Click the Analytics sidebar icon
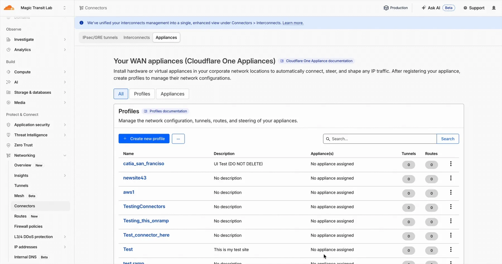The height and width of the screenshot is (264, 502). point(8,50)
